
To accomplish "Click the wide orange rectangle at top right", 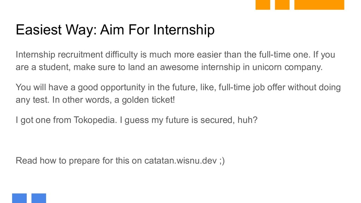I will [x=319, y=5].
